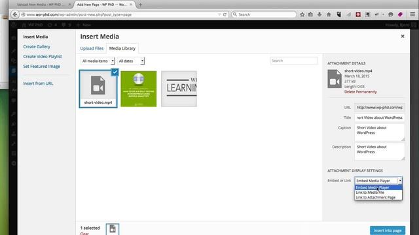
Task: Click the selected video thumbnail in bottom tray
Action: tap(113, 229)
